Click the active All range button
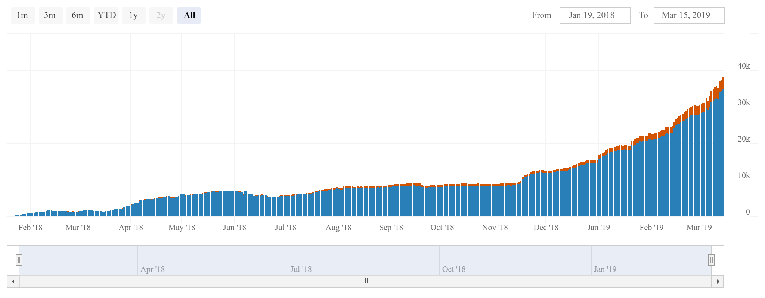Image resolution: width=765 pixels, height=298 pixels. tap(189, 16)
